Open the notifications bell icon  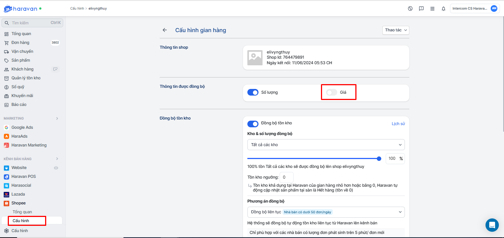click(x=443, y=8)
